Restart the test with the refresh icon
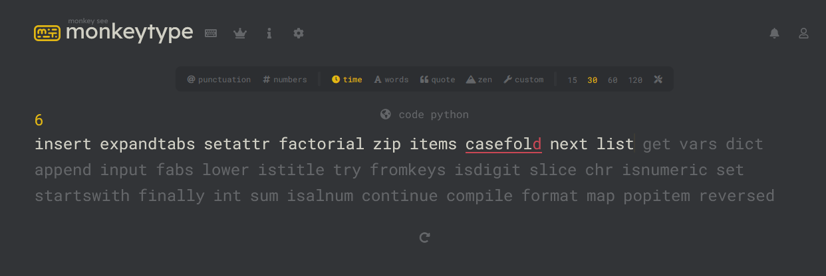The image size is (826, 276). tap(425, 237)
